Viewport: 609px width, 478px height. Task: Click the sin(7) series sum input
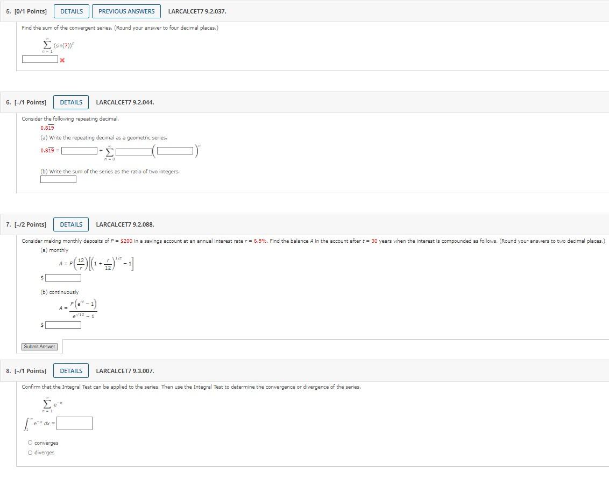click(x=40, y=59)
